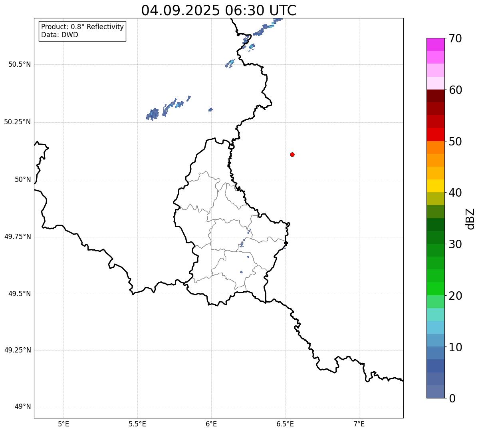Click the colorbar tick label 60
Image resolution: width=480 pixels, height=432 pixels.
click(455, 90)
